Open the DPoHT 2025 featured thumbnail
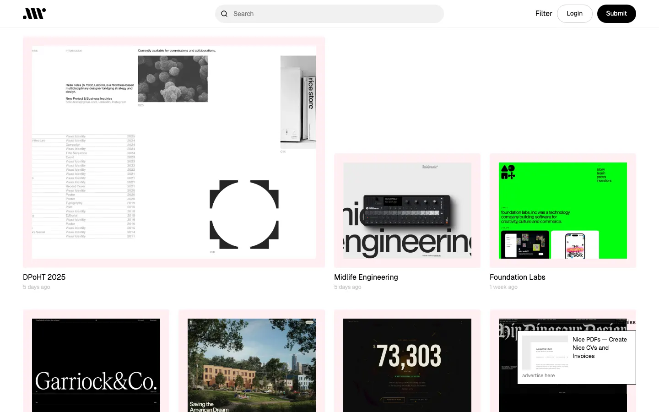This screenshot has height=412, width=659. click(x=174, y=152)
